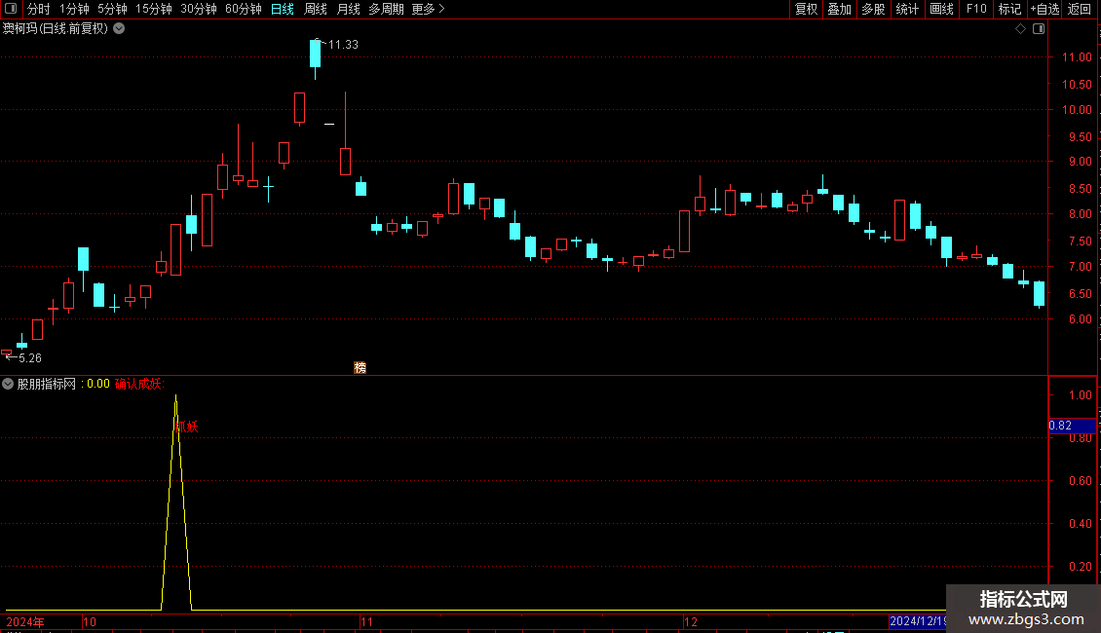Click the 12 month label on timeline

click(x=691, y=621)
